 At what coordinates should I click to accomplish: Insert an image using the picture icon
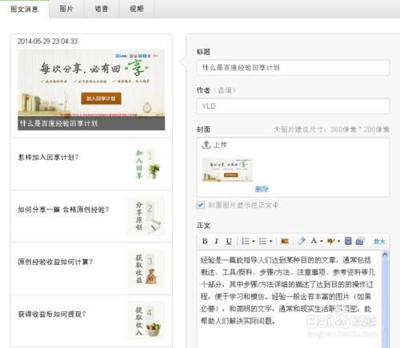(285, 241)
